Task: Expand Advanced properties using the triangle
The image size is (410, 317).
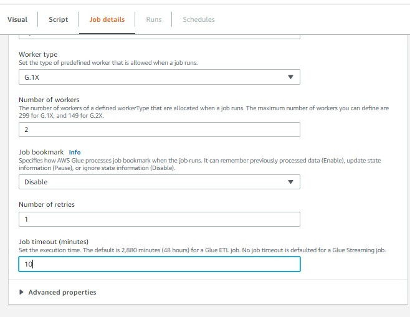Action: [23, 292]
